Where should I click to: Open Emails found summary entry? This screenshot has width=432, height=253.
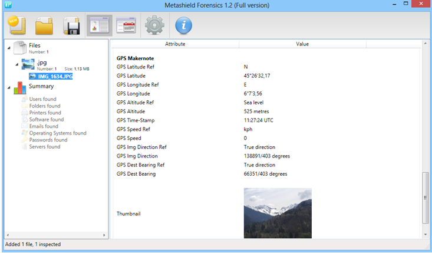coord(43,126)
